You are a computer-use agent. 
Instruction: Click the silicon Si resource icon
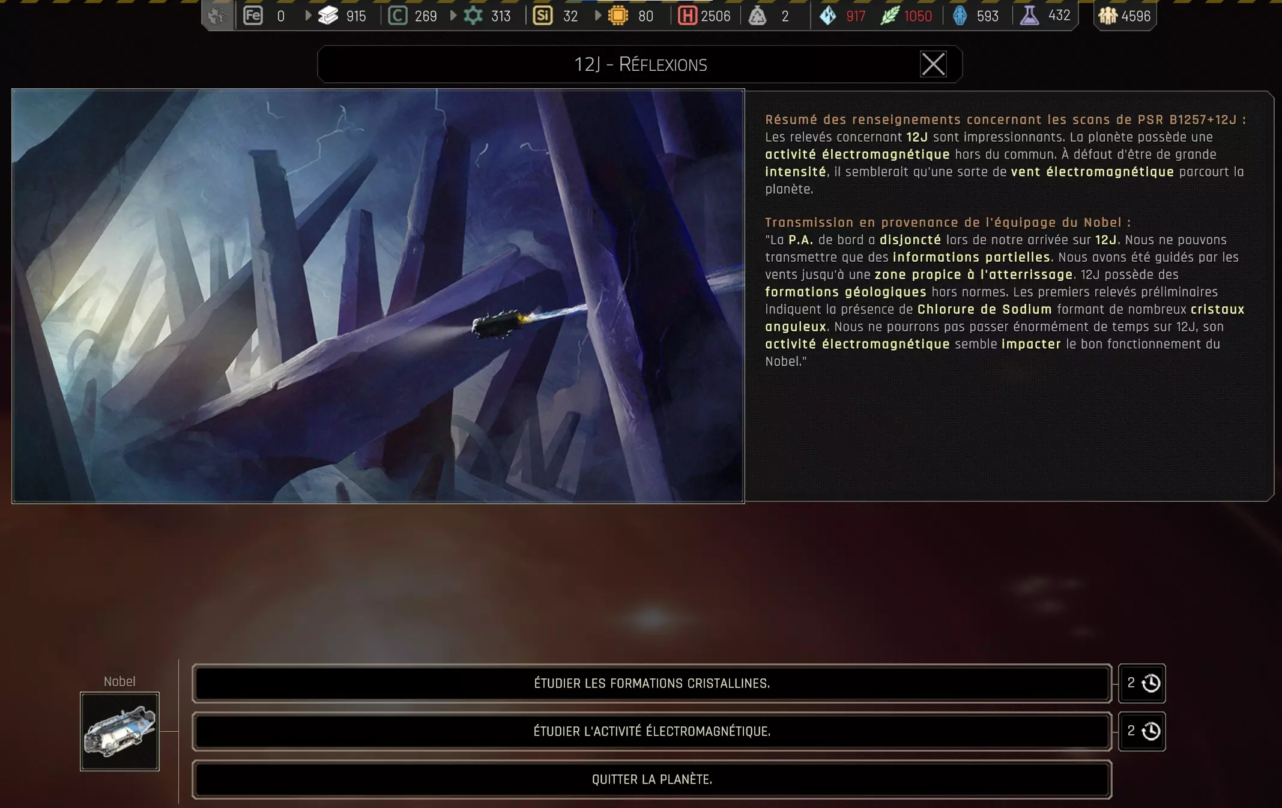[x=542, y=16]
